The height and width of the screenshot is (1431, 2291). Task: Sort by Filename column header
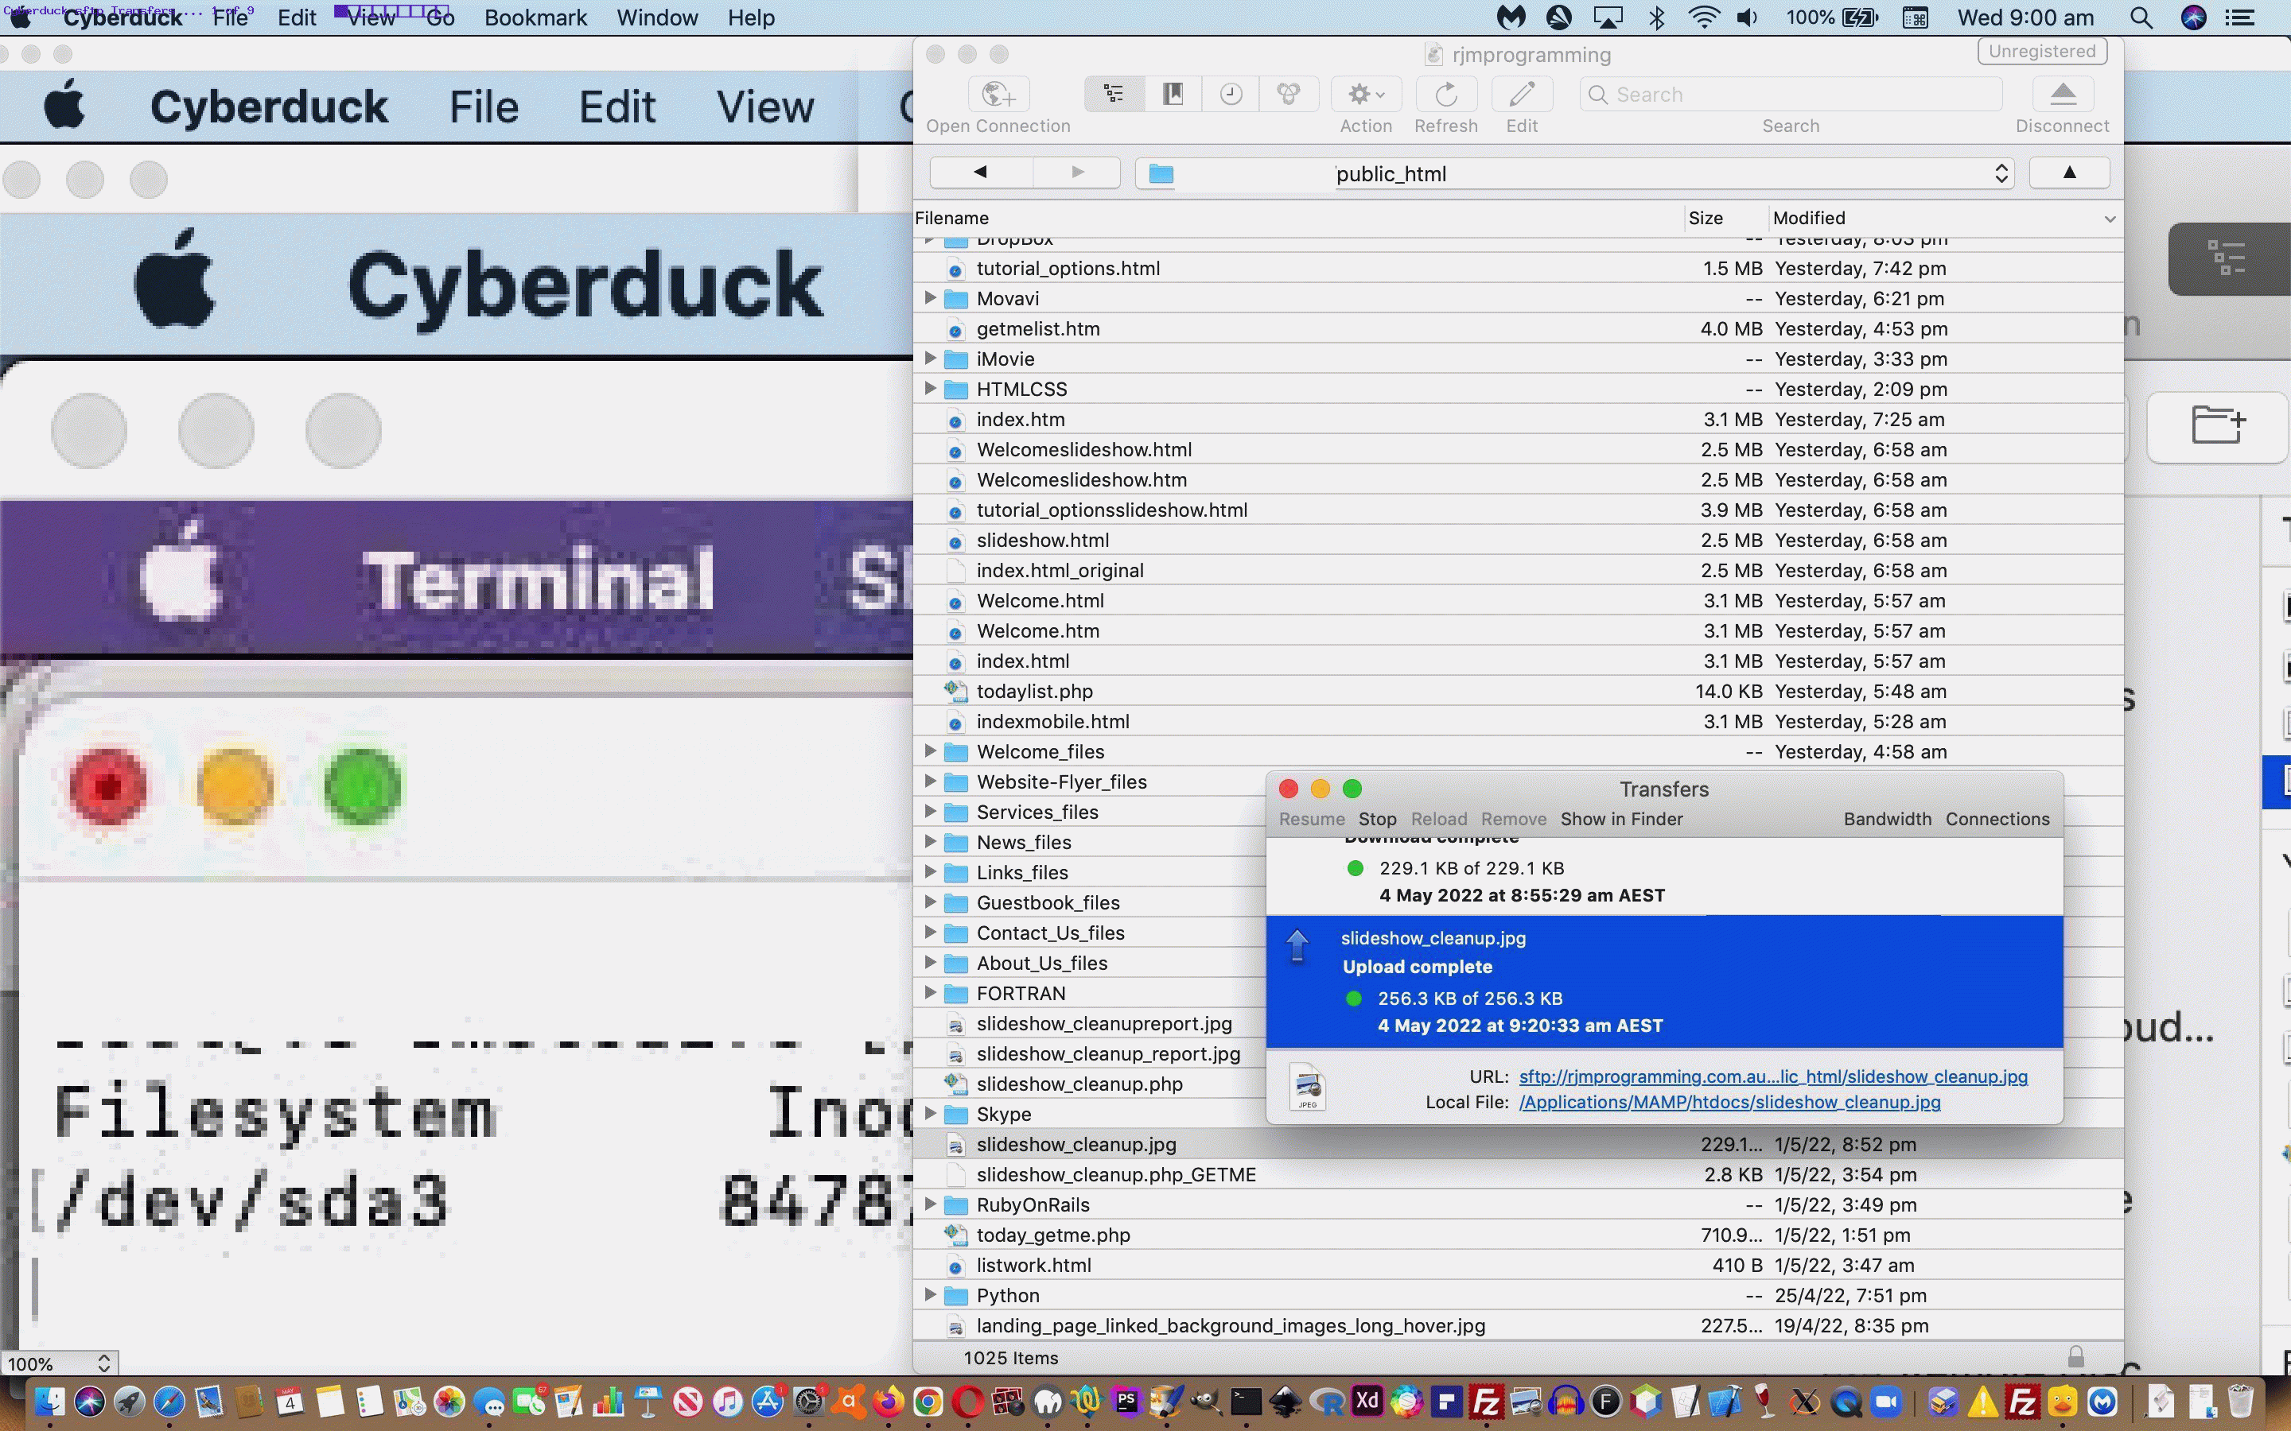point(1298,218)
